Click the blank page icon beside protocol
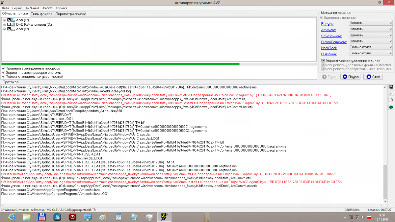The height and width of the screenshot is (222, 395). pos(391,99)
